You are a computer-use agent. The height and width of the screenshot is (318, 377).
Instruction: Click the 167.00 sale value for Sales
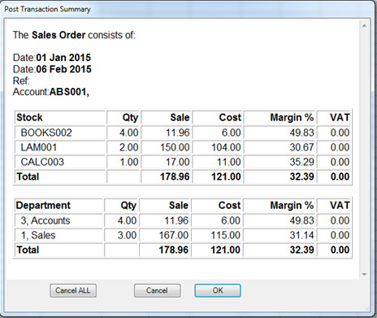[174, 235]
